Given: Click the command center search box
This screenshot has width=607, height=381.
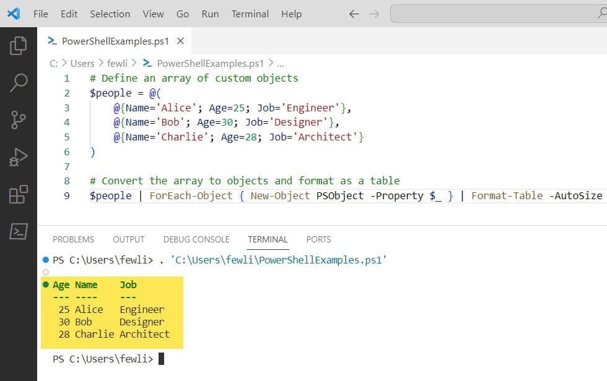Looking at the screenshot, I should pos(496,14).
